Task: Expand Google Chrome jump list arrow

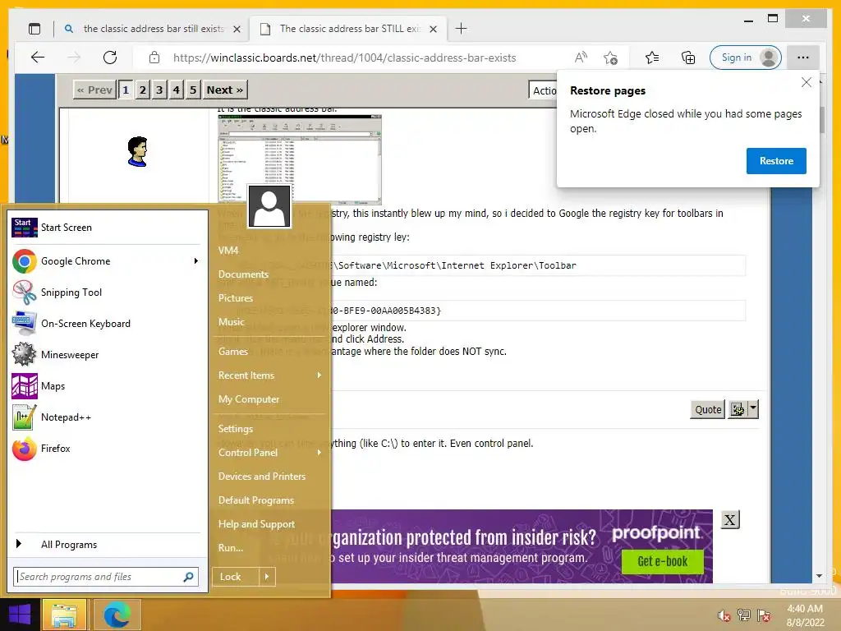Action: click(195, 260)
